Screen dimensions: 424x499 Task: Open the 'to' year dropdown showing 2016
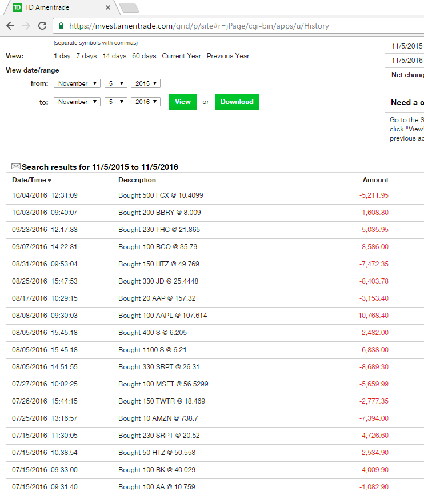[x=146, y=102]
